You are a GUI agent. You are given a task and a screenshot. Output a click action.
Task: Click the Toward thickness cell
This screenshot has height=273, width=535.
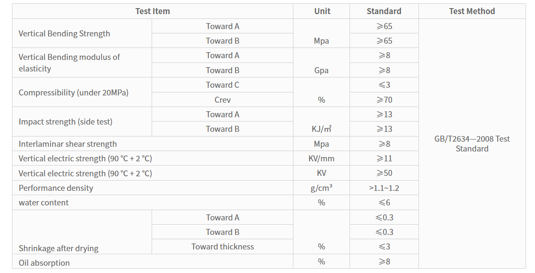[x=222, y=247]
